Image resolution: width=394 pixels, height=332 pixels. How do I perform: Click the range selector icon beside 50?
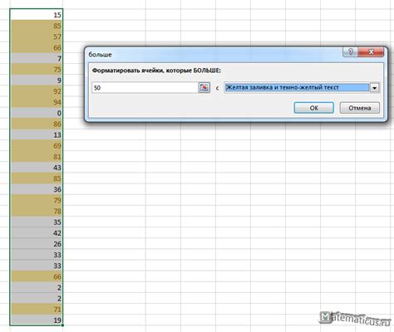[x=204, y=88]
